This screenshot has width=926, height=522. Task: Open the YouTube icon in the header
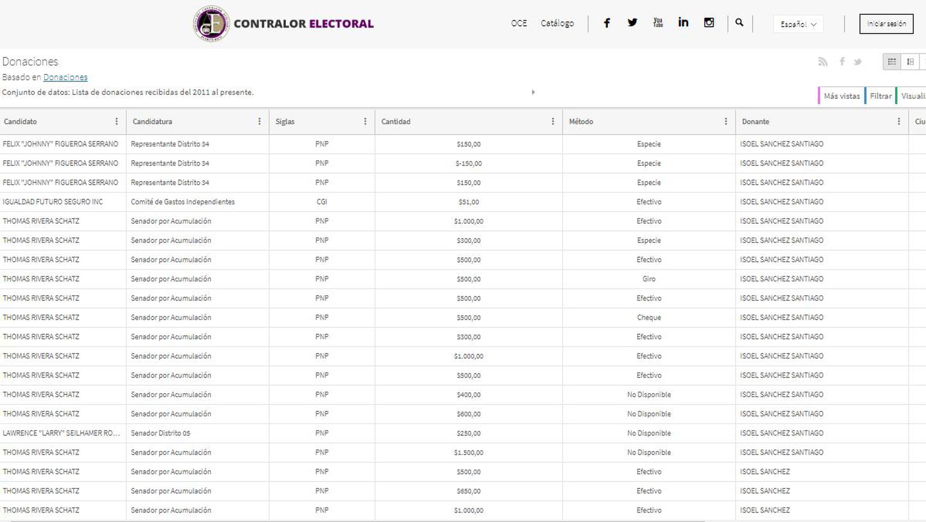tap(658, 23)
